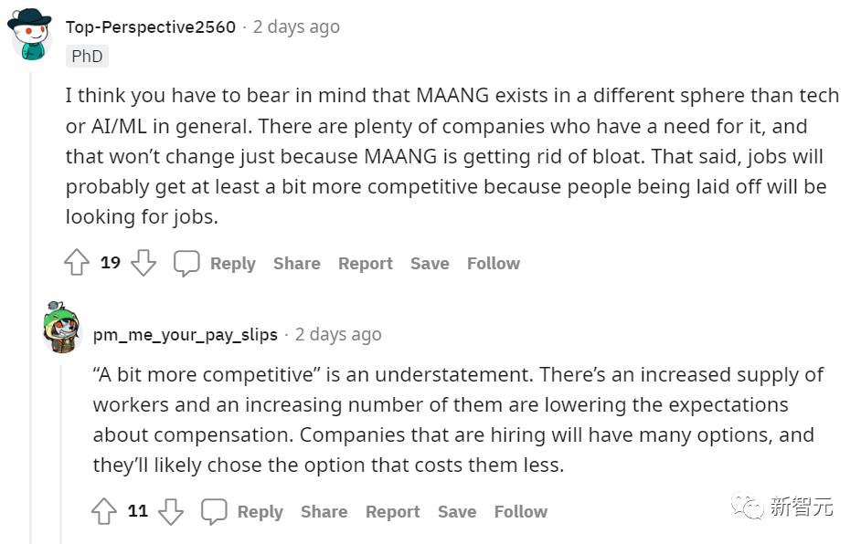Save Top-Perspective2560's comment
The height and width of the screenshot is (544, 861).
pos(430,264)
